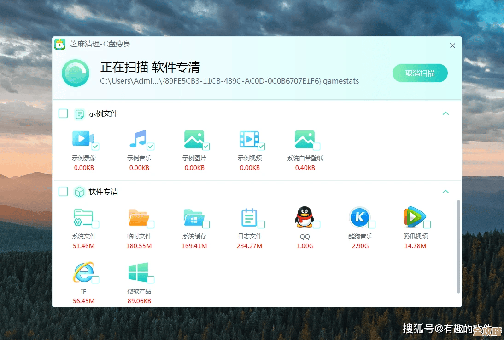Click the circular scan progress indicator
Image resolution: width=504 pixels, height=340 pixels.
[75, 73]
